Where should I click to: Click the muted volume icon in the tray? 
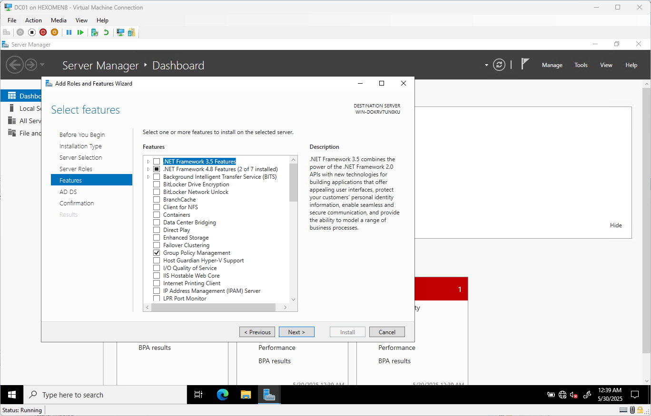[x=574, y=395]
